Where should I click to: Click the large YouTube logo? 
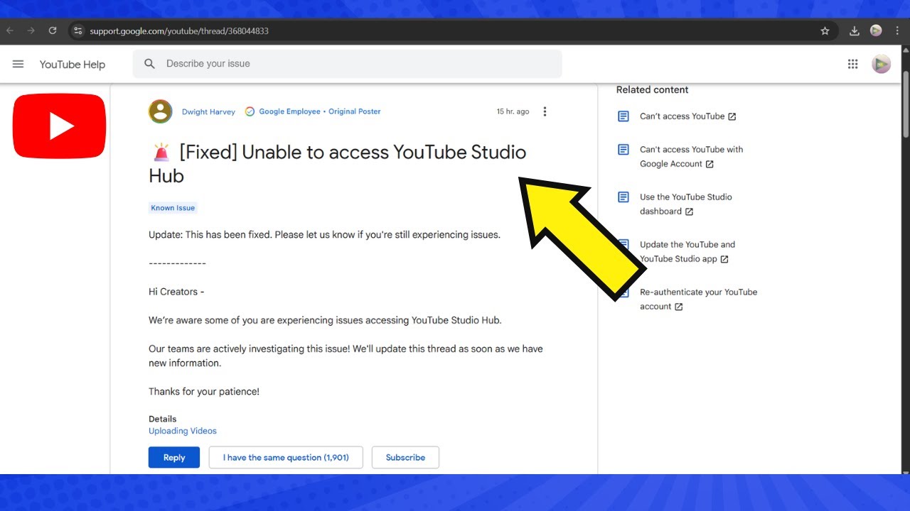tap(60, 126)
